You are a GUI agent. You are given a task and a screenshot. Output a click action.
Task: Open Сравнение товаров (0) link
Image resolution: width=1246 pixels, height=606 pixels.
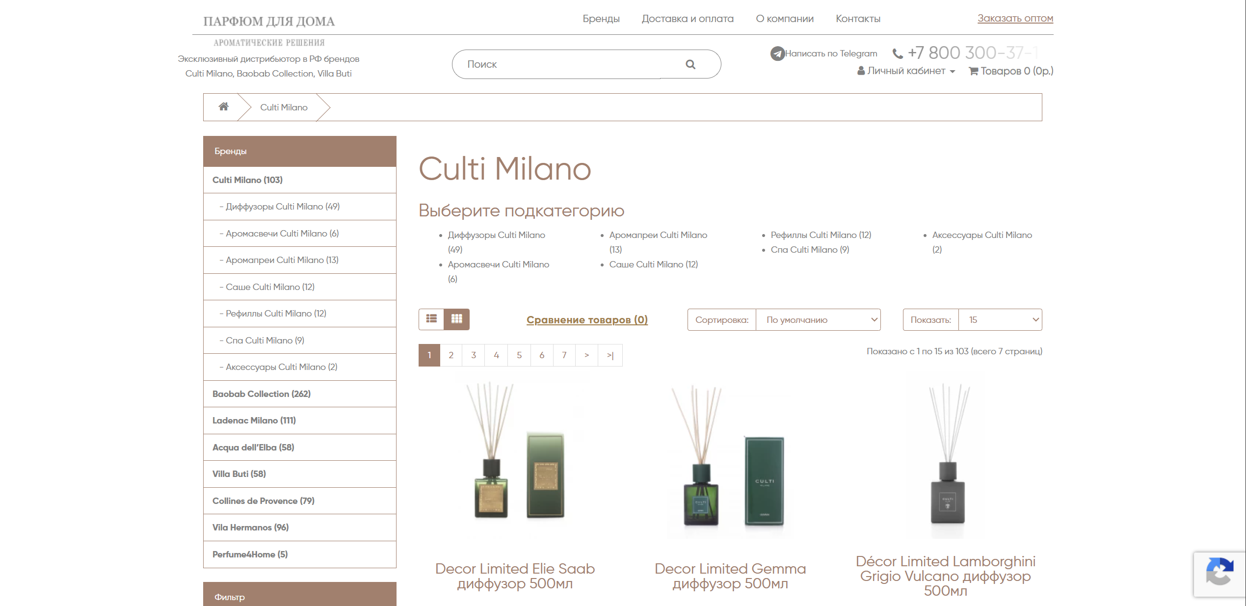[x=587, y=320]
